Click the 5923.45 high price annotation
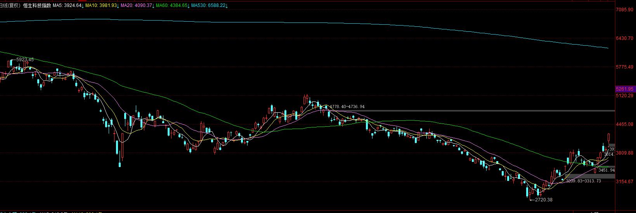 point(25,60)
